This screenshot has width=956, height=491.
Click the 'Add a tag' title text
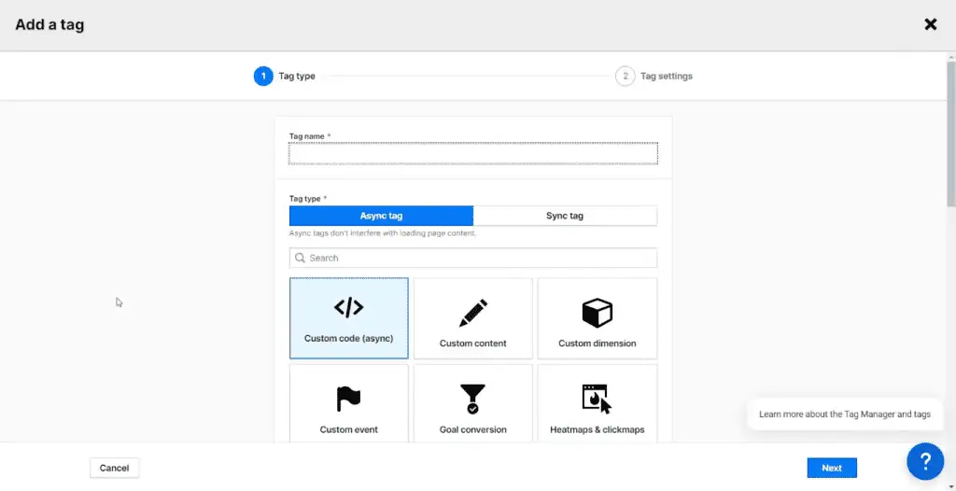tap(49, 24)
